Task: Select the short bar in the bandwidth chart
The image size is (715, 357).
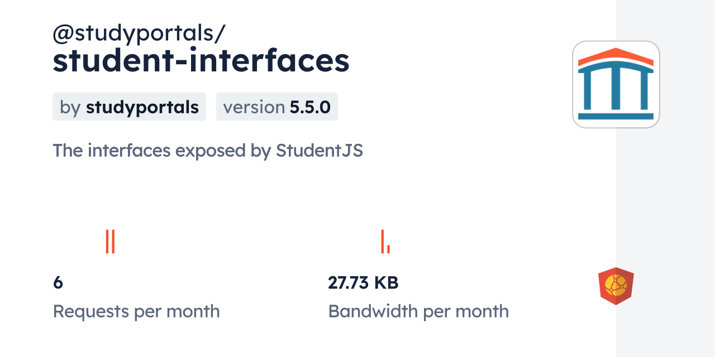Action: tap(388, 249)
